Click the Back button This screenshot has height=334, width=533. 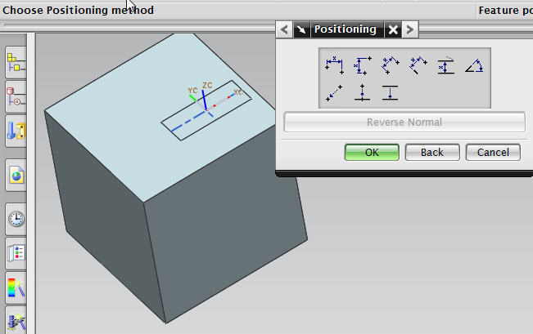[x=432, y=152]
